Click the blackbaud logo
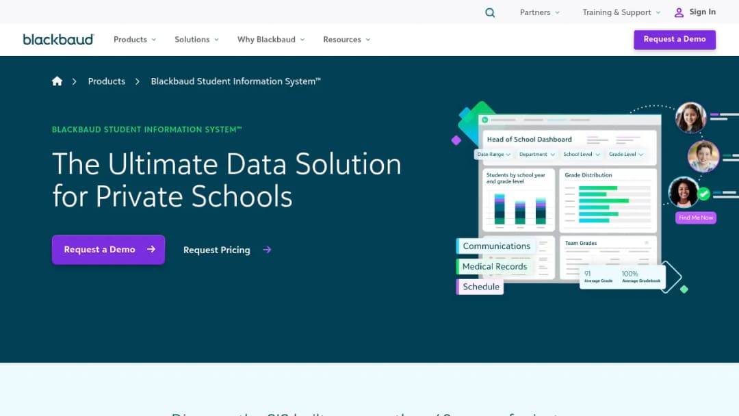 point(58,40)
